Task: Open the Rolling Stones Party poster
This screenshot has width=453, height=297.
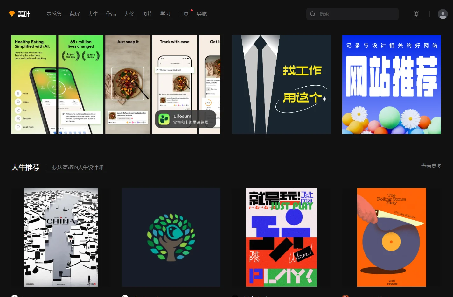Action: click(x=392, y=237)
